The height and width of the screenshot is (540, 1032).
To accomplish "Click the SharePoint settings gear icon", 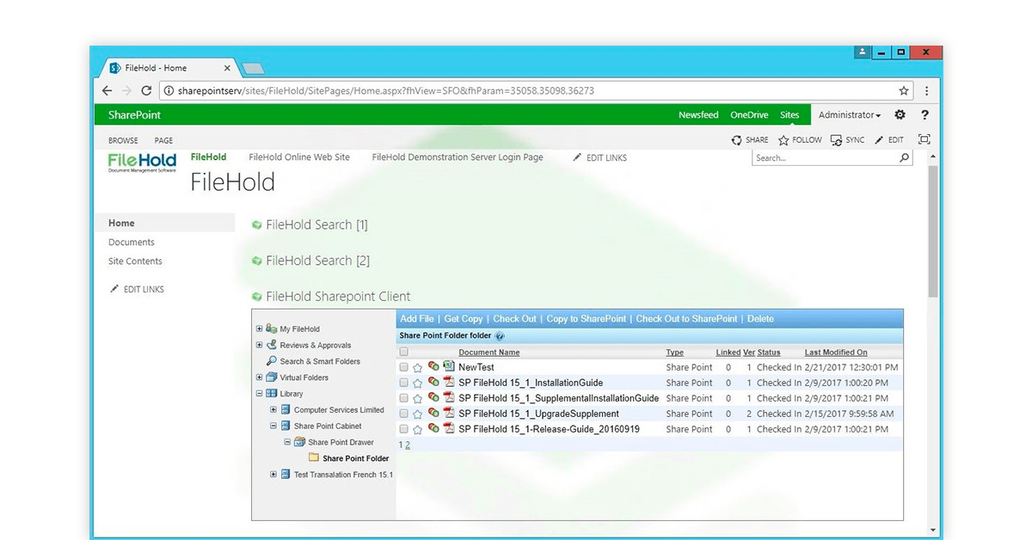I will click(900, 115).
